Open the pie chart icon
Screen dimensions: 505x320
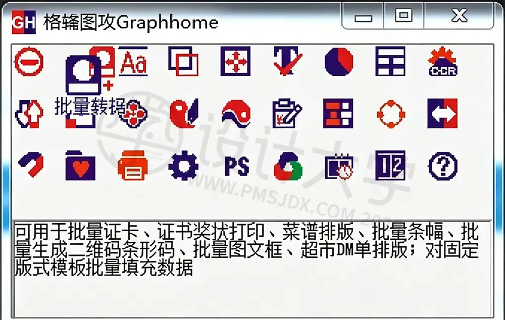pos(339,62)
